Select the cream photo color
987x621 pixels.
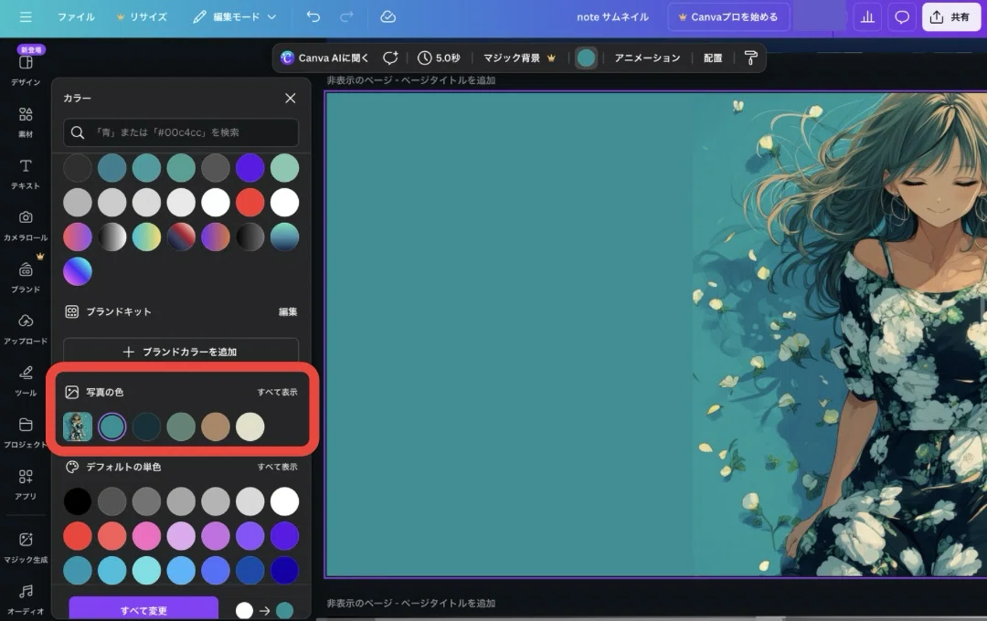(249, 426)
